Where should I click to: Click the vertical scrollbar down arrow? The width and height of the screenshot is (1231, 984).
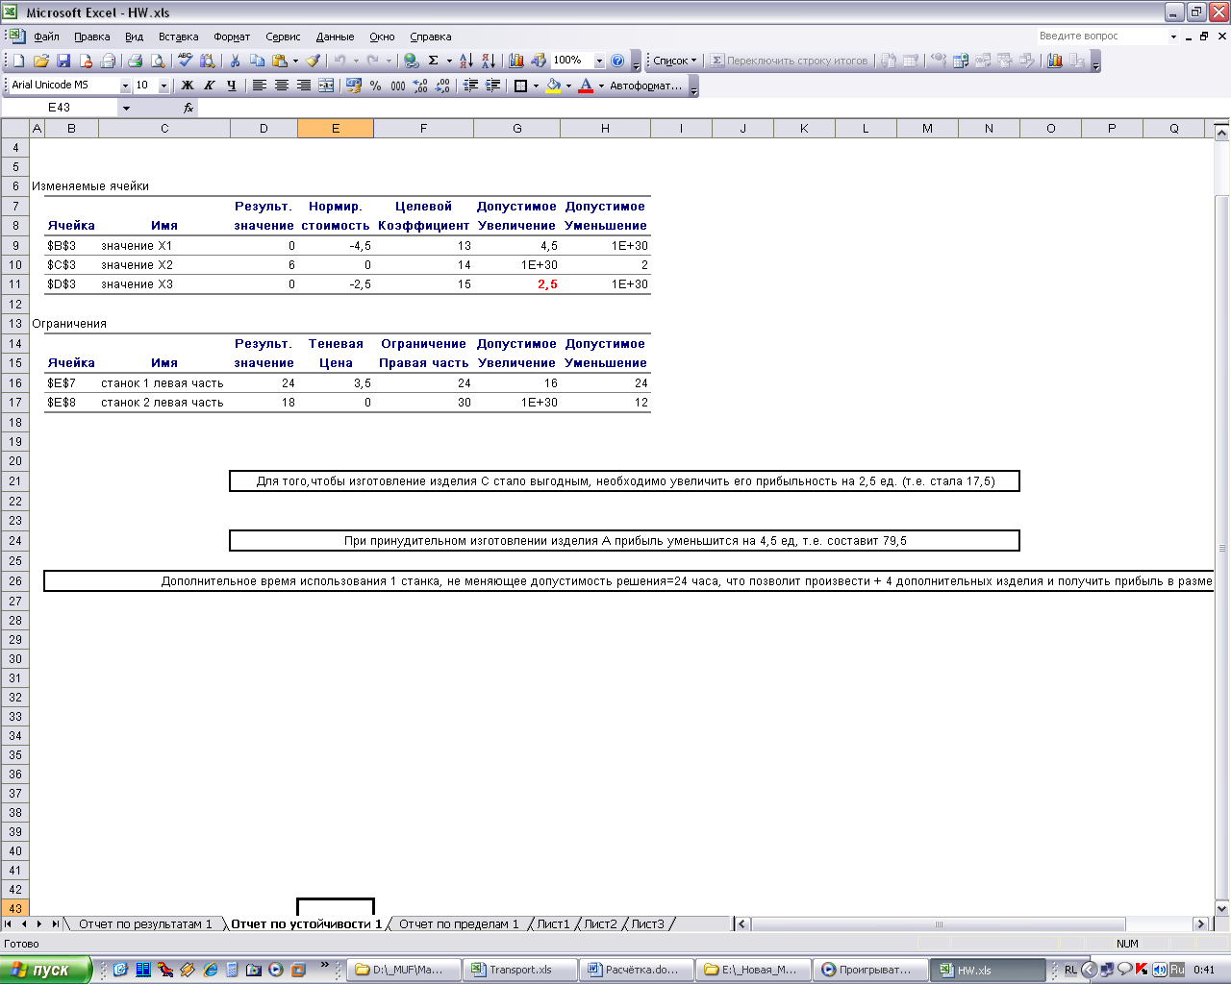pos(1222,908)
